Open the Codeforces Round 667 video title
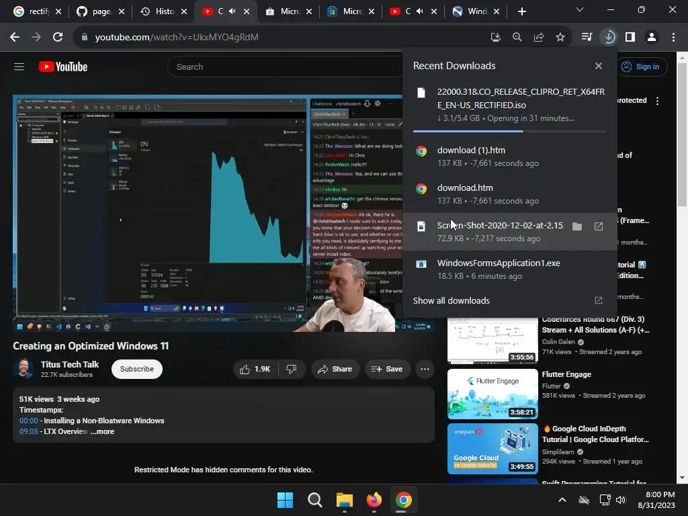Viewport: 688px width, 516px height. click(595, 325)
